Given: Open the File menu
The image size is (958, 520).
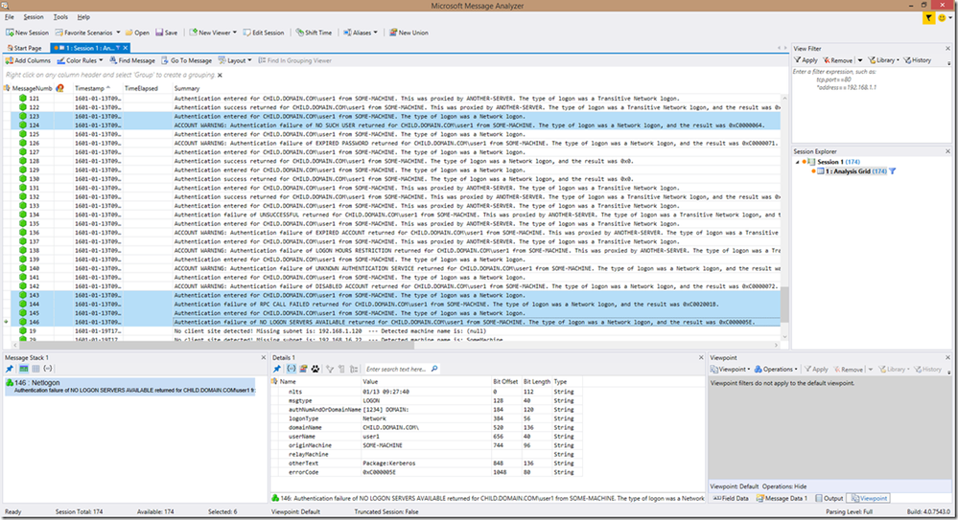Looking at the screenshot, I should [10, 17].
